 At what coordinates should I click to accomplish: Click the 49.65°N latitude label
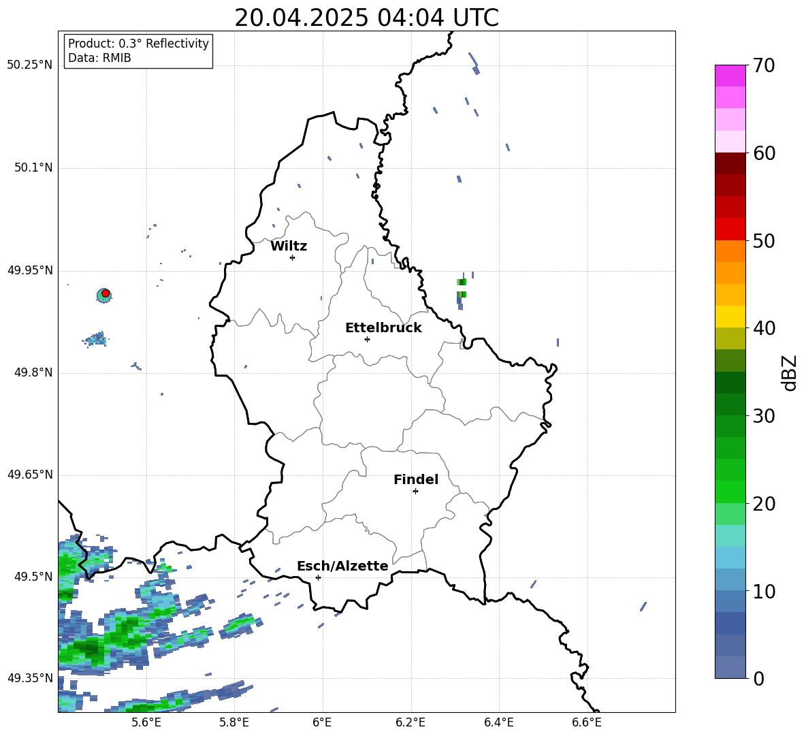pyautogui.click(x=30, y=475)
